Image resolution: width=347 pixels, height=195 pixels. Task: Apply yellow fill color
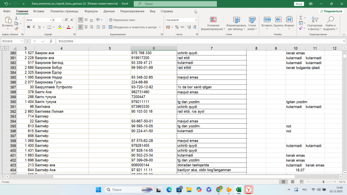[60, 27]
